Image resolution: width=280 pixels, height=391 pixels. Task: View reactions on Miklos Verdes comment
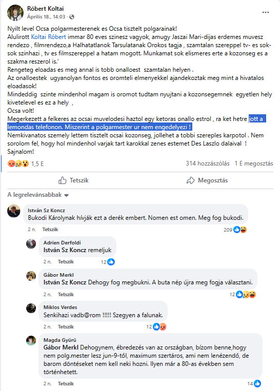click(x=159, y=326)
